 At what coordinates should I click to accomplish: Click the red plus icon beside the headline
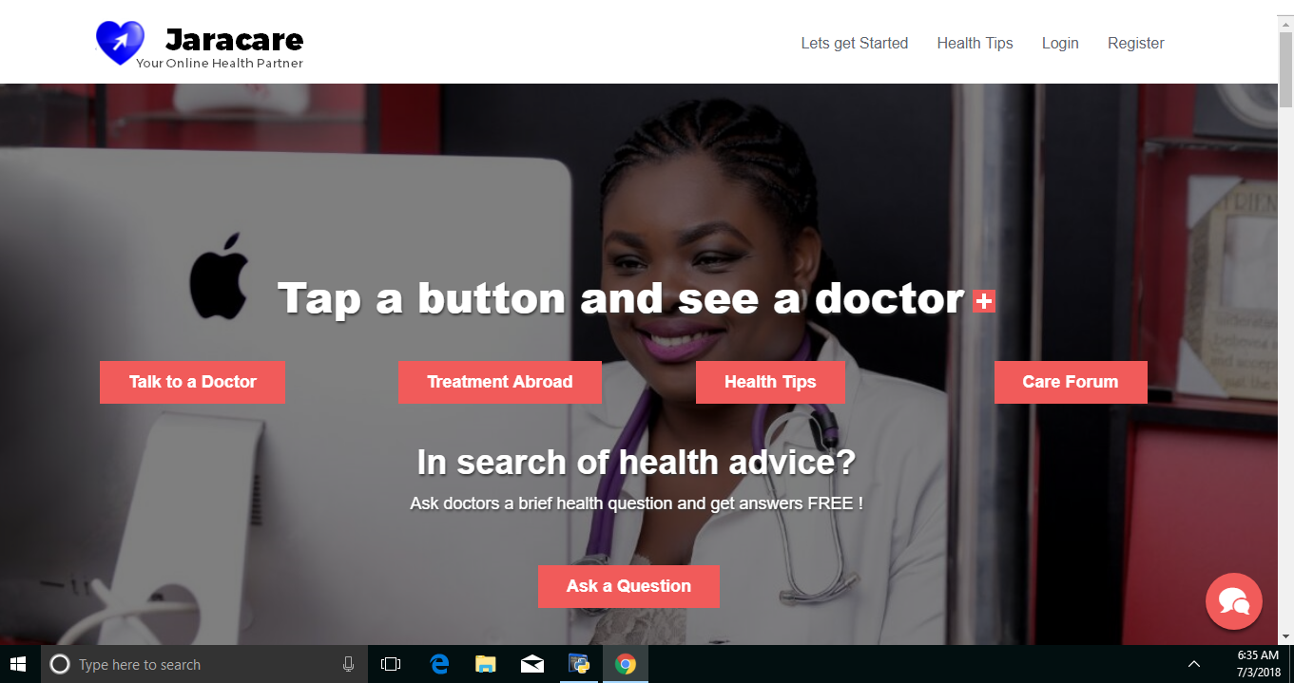[x=984, y=302]
